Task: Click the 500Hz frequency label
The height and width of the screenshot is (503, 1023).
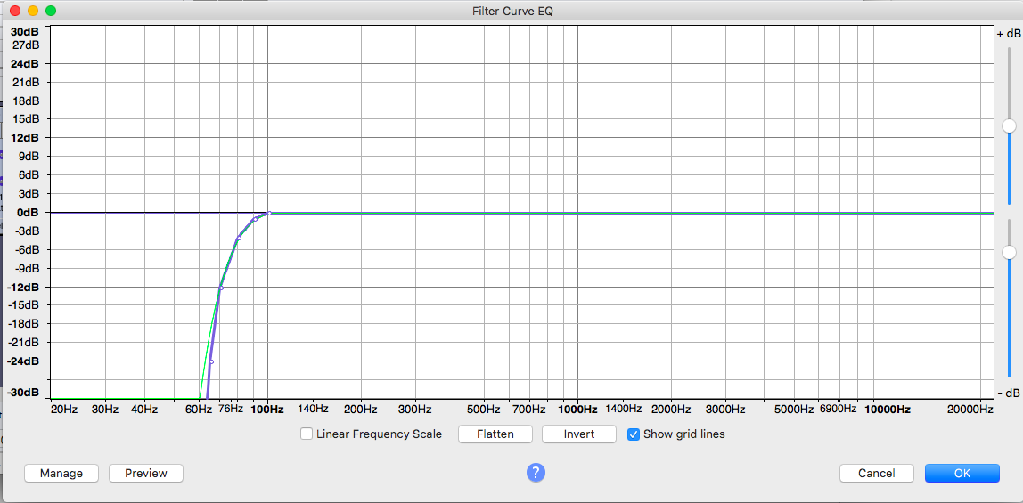Action: [x=484, y=410]
